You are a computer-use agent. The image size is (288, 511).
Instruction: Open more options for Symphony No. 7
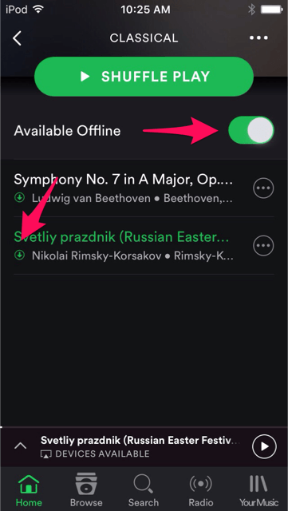click(x=263, y=188)
